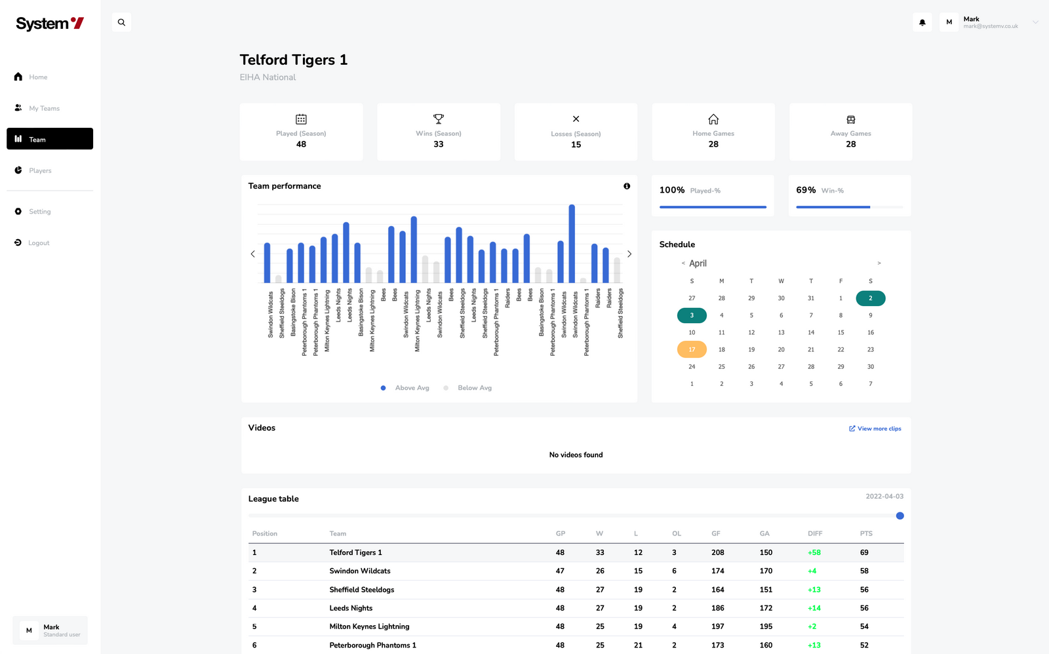This screenshot has width=1049, height=654.
Task: Click the Away Games bus icon
Action: [850, 119]
